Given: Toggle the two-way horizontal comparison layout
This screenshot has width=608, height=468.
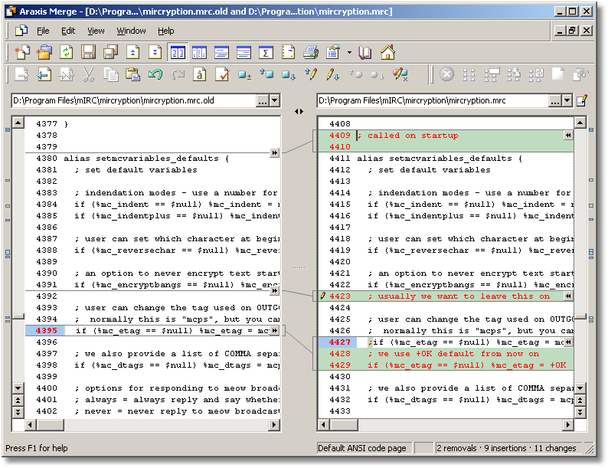Looking at the screenshot, I should [x=221, y=52].
